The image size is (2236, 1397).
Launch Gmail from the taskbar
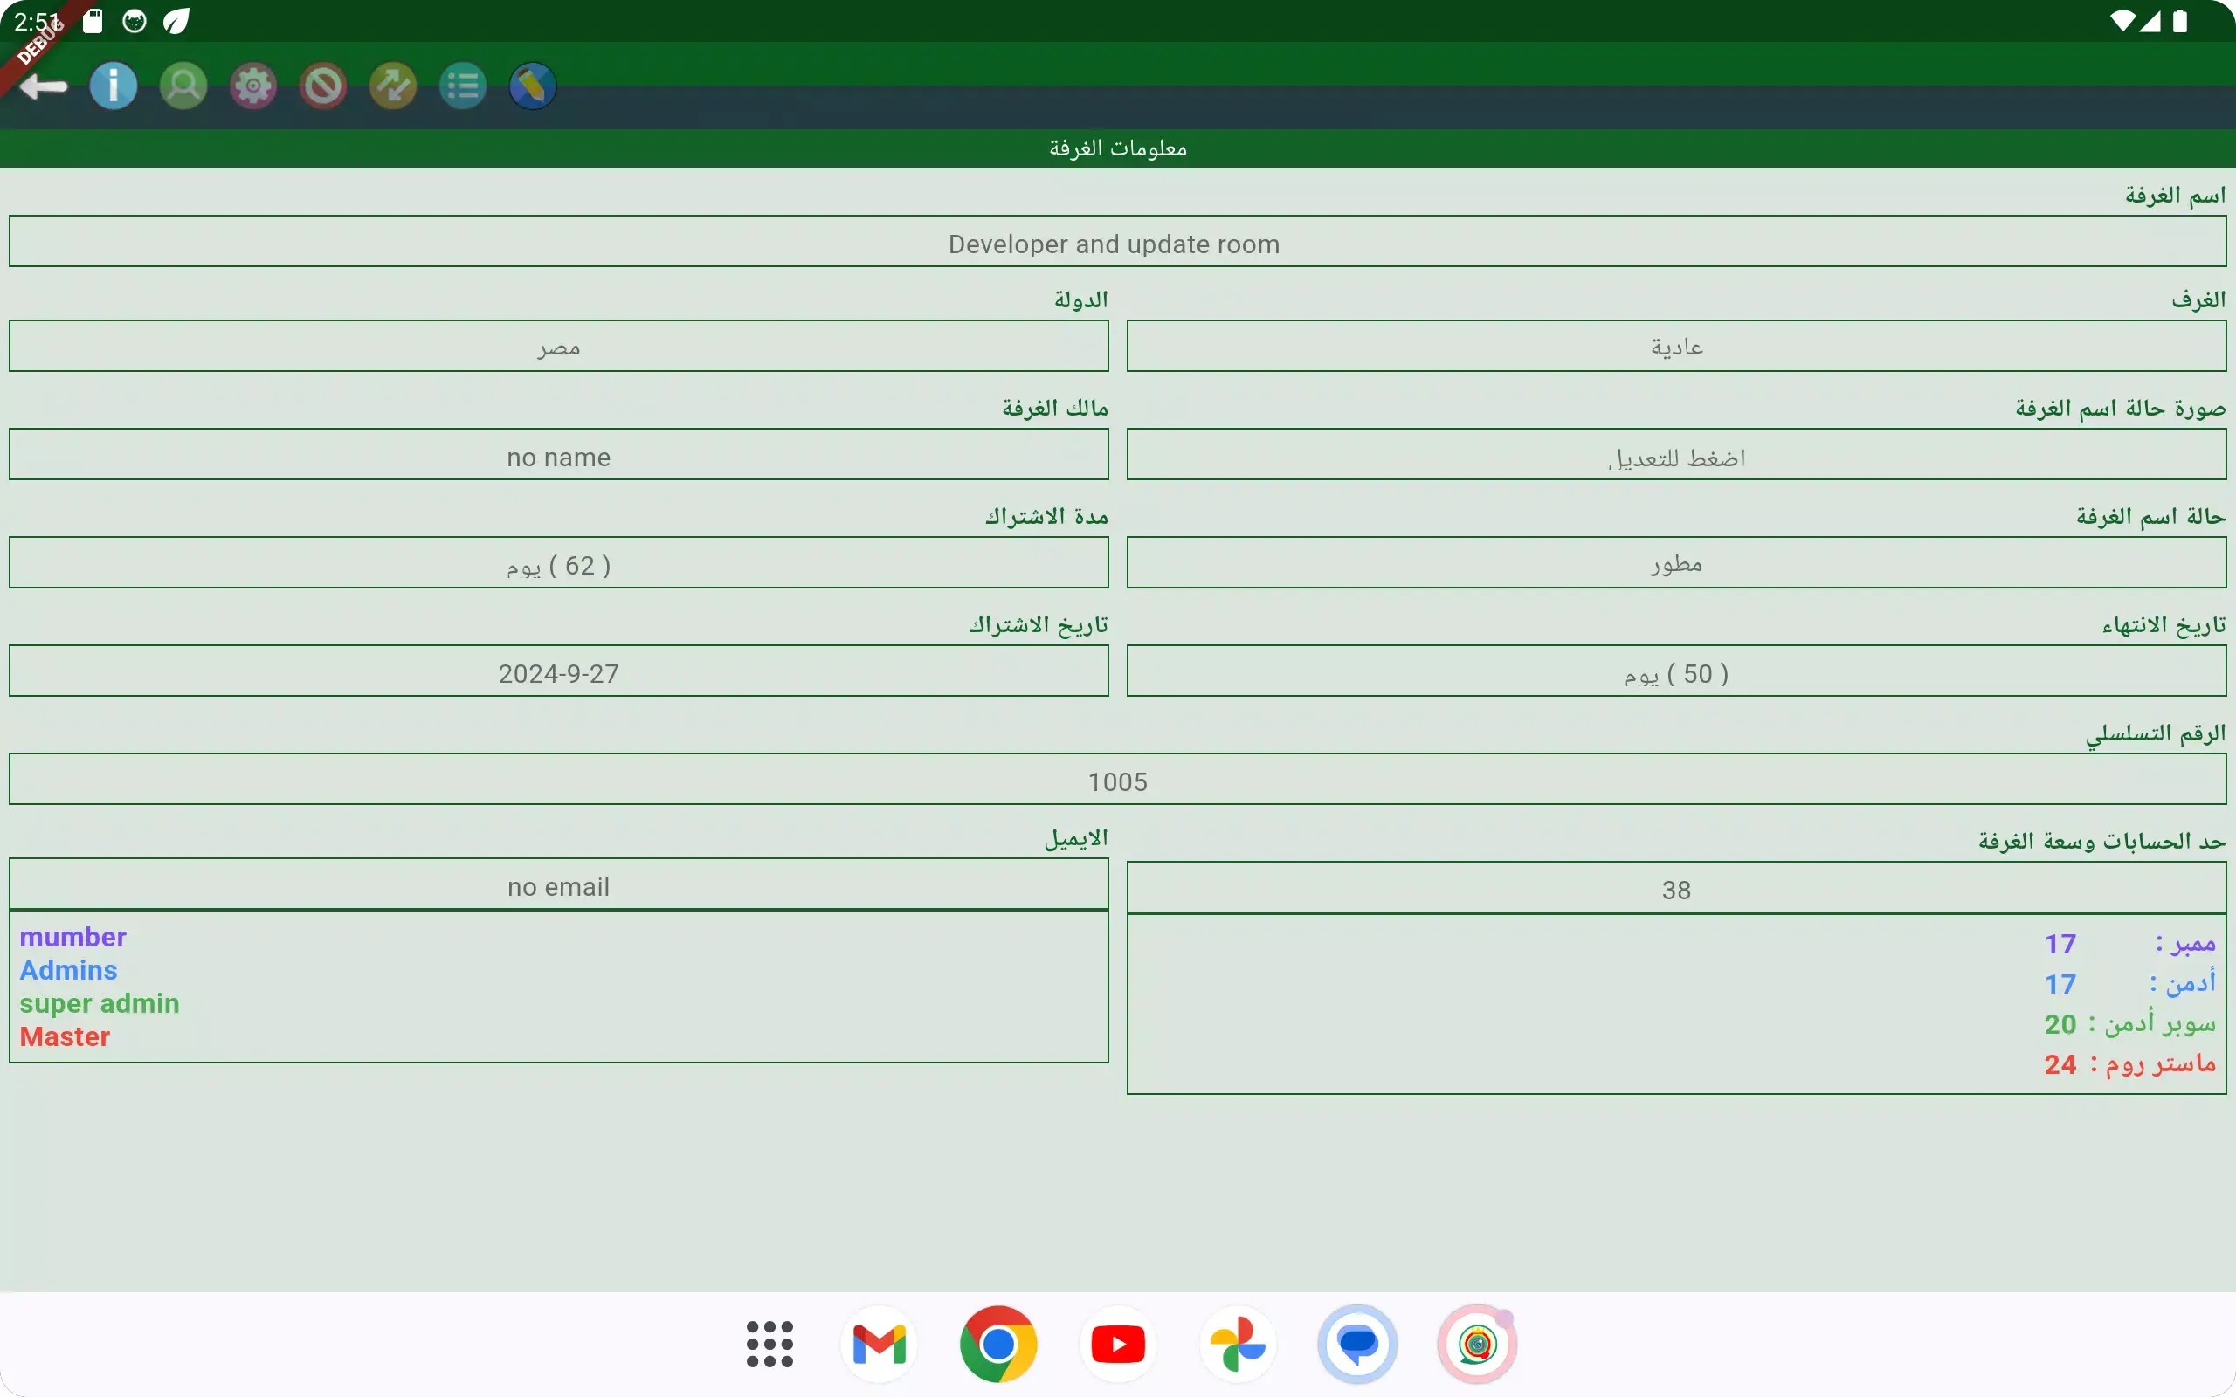coord(878,1345)
